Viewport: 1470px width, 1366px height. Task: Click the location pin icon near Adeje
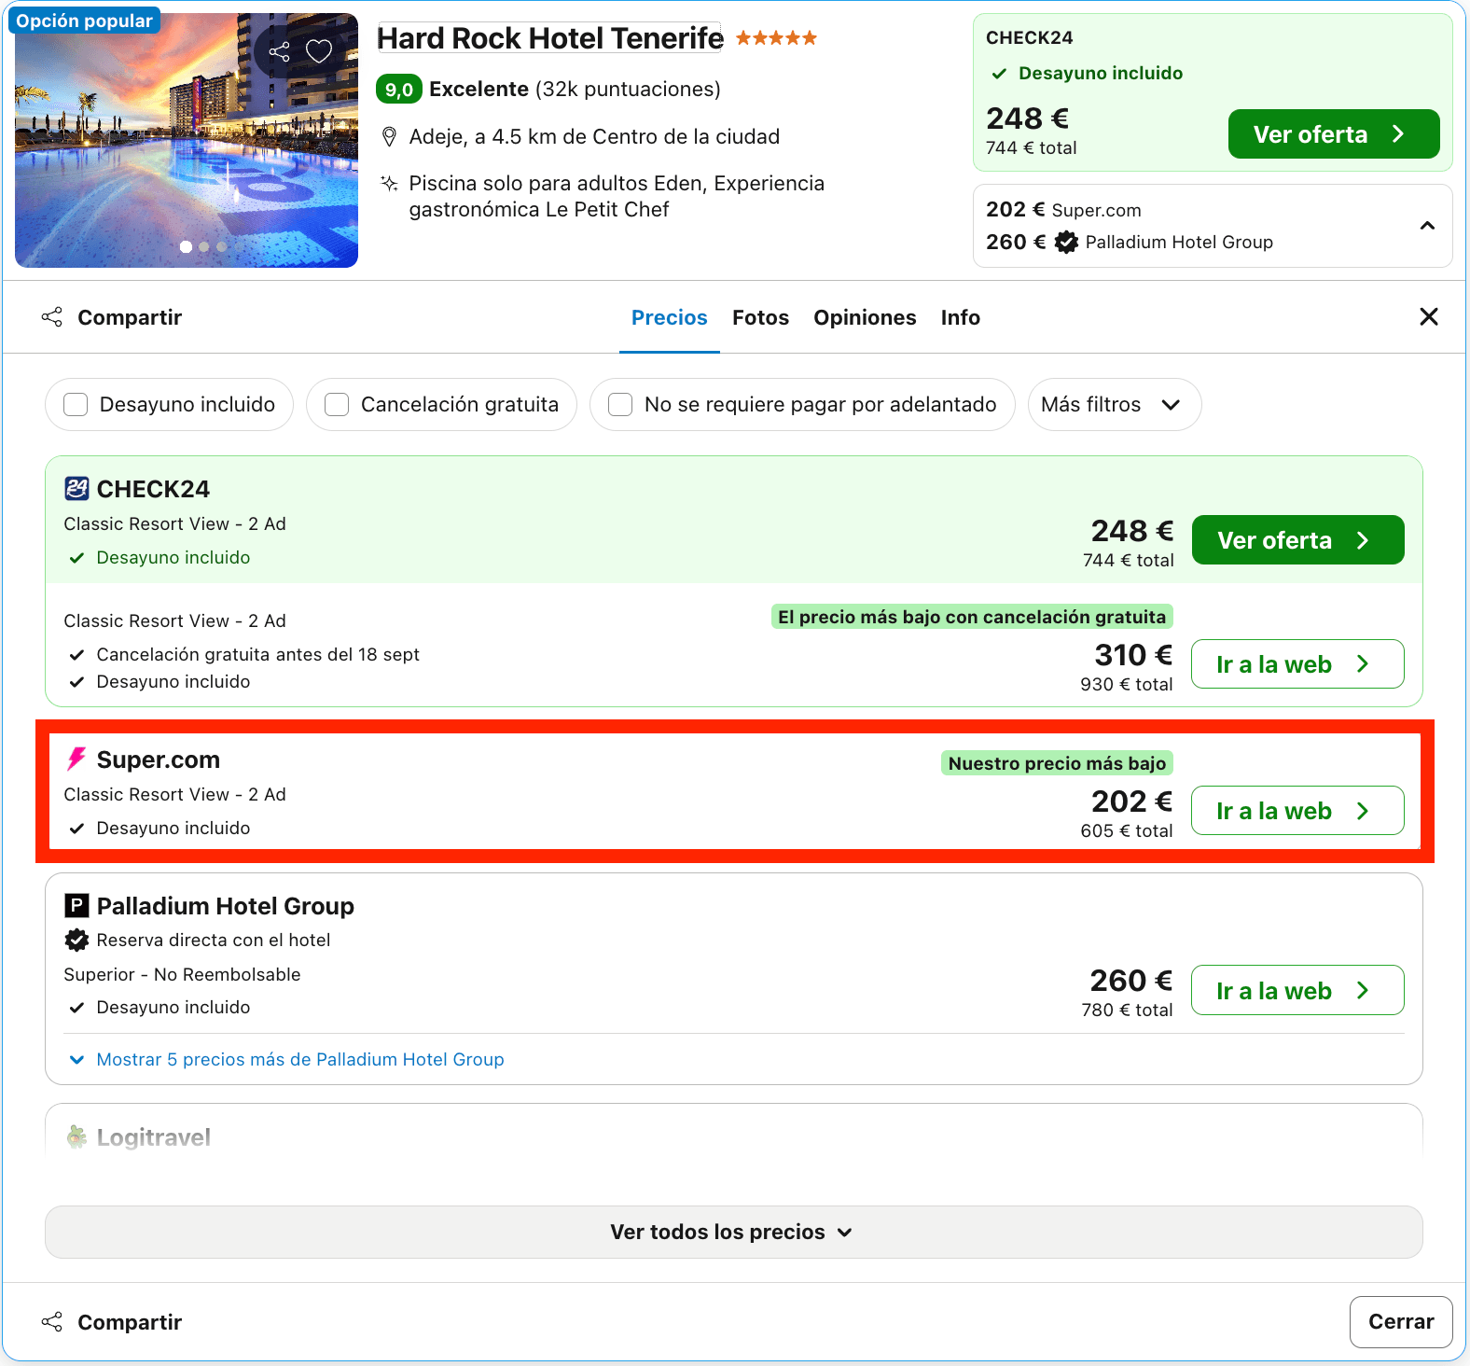390,137
